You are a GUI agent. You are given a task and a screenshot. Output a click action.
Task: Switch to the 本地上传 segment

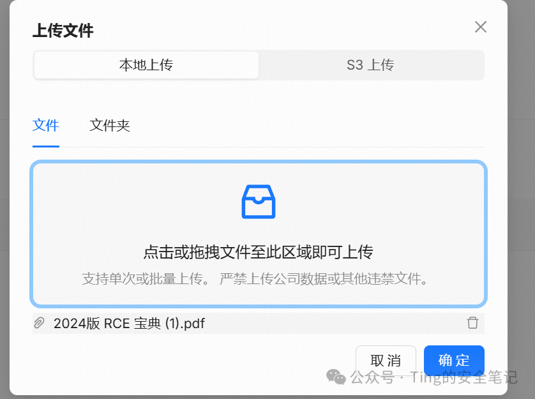(x=146, y=65)
